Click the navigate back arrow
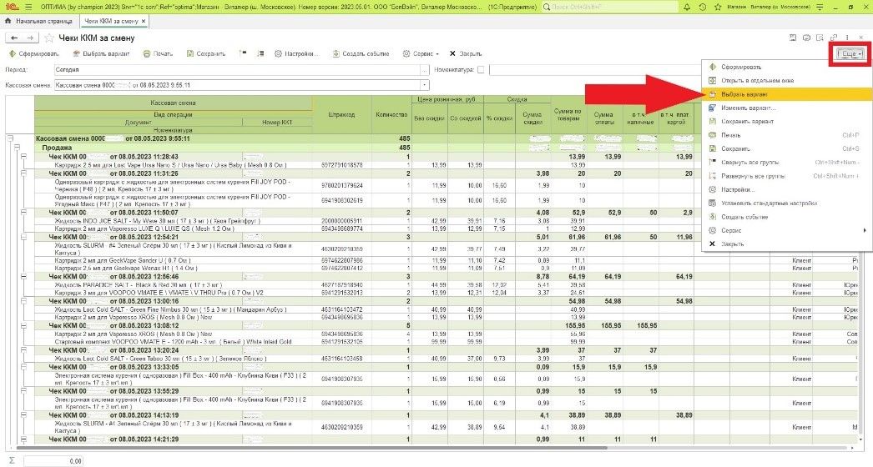The height and width of the screenshot is (467, 873). click(x=14, y=38)
